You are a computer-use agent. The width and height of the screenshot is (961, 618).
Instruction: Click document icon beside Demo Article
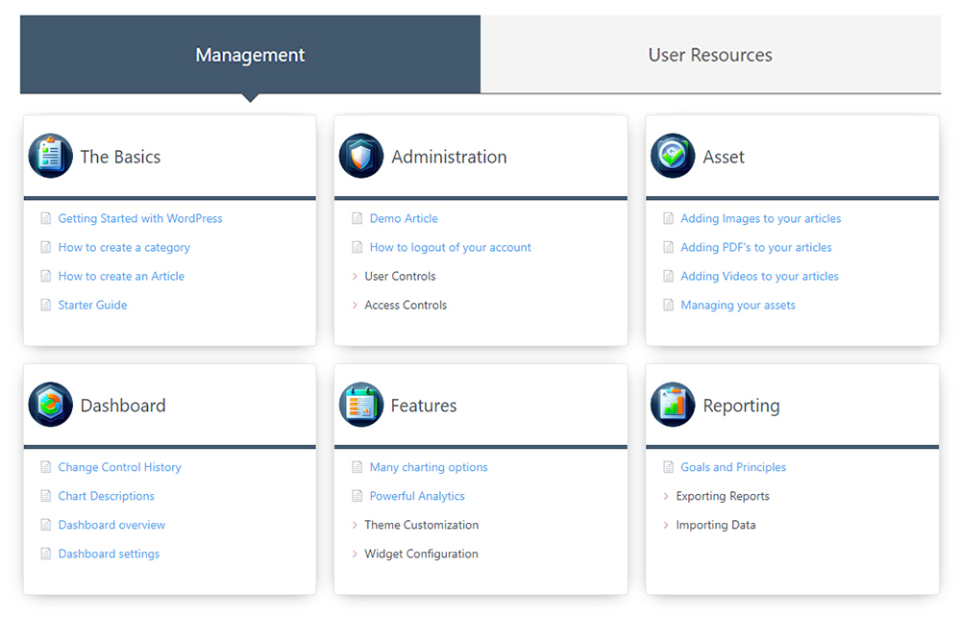pos(357,218)
